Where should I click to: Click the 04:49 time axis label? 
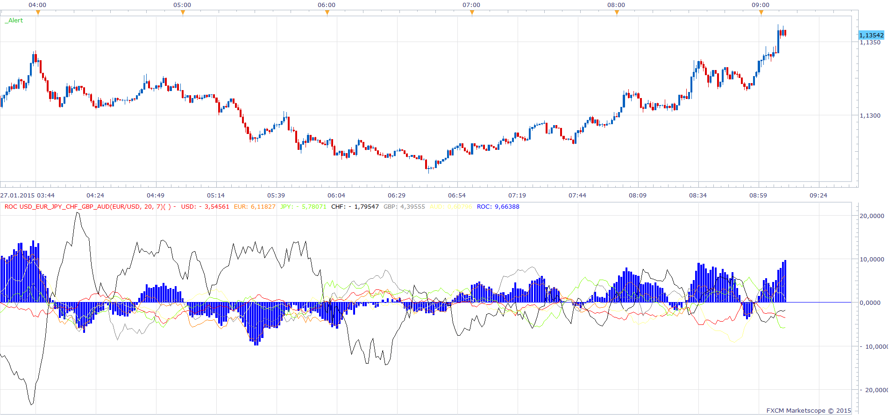point(156,196)
